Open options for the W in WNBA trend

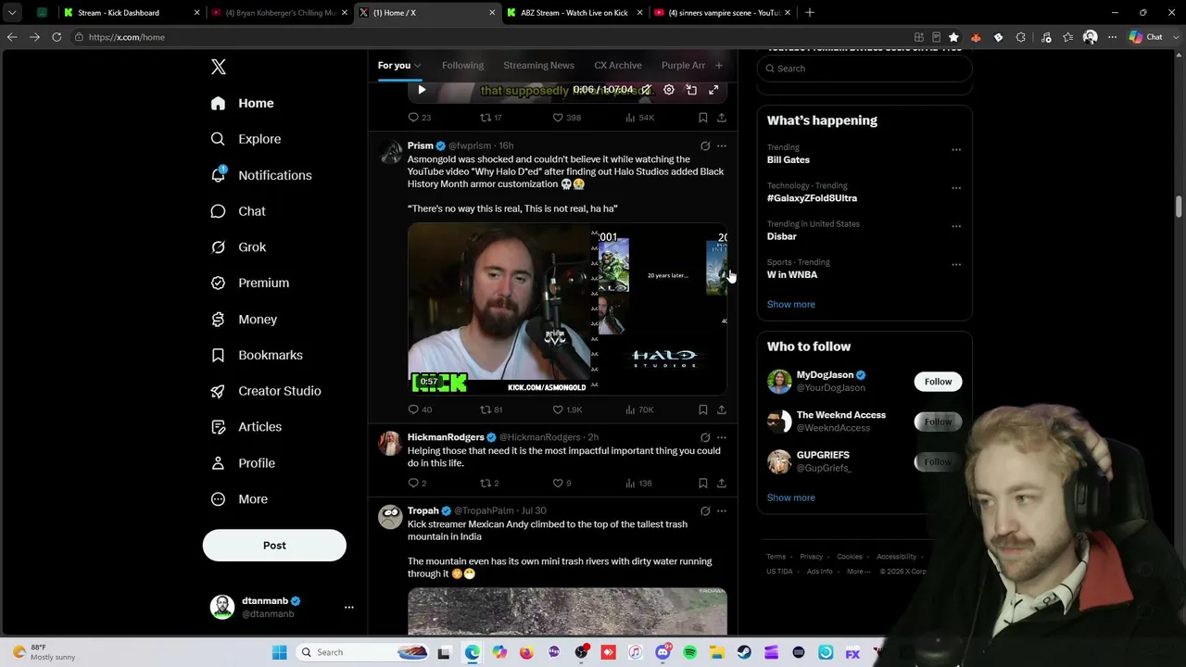point(956,265)
